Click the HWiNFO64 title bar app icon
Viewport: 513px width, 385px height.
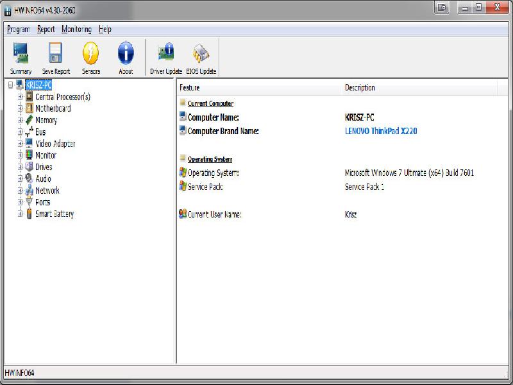[x=8, y=11]
